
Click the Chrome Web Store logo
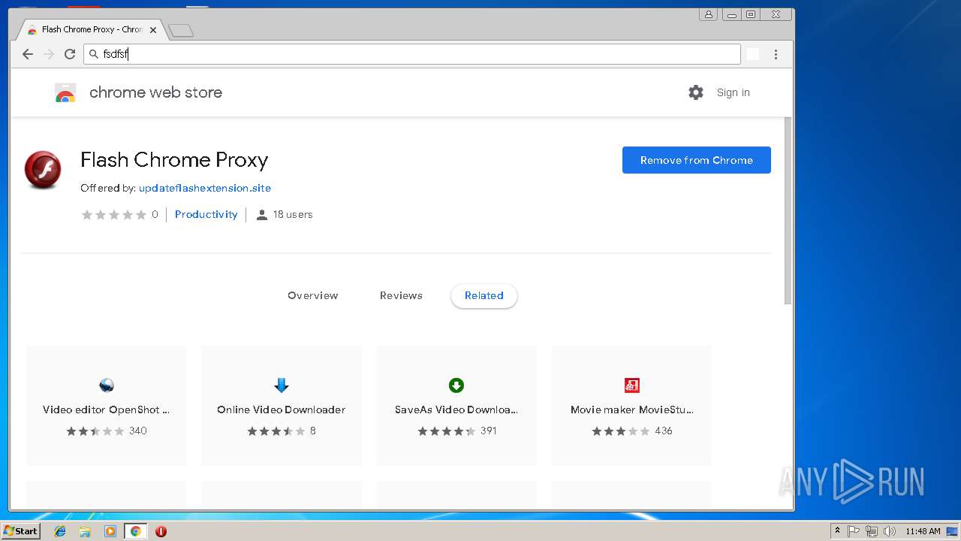pos(65,92)
